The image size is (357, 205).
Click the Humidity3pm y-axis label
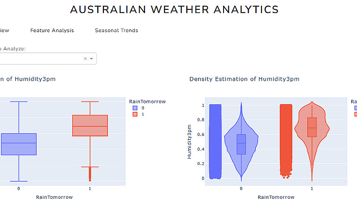click(189, 142)
